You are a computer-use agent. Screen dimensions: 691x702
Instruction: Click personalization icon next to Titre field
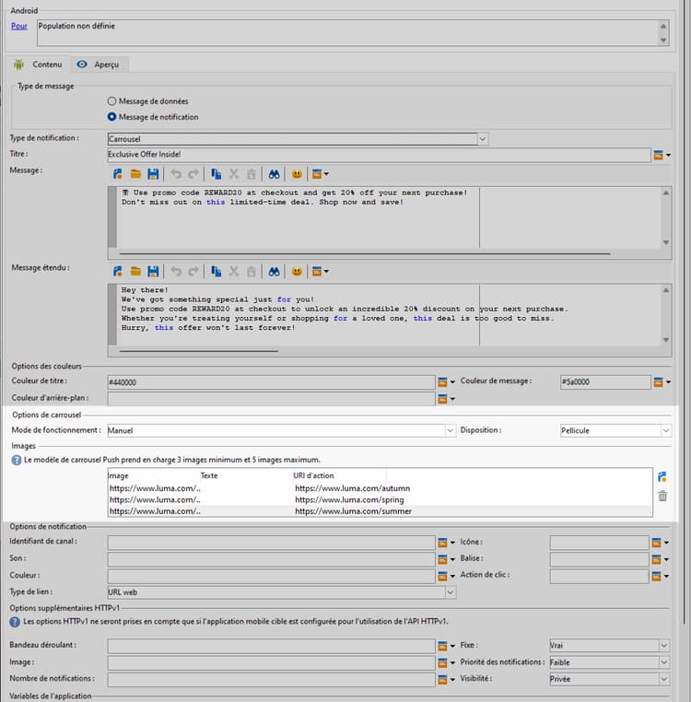659,155
